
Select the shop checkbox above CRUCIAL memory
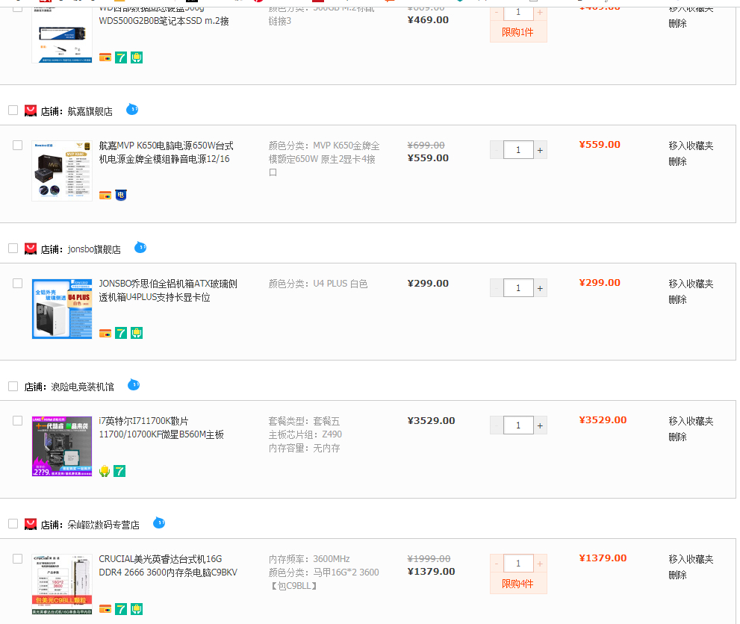point(13,524)
